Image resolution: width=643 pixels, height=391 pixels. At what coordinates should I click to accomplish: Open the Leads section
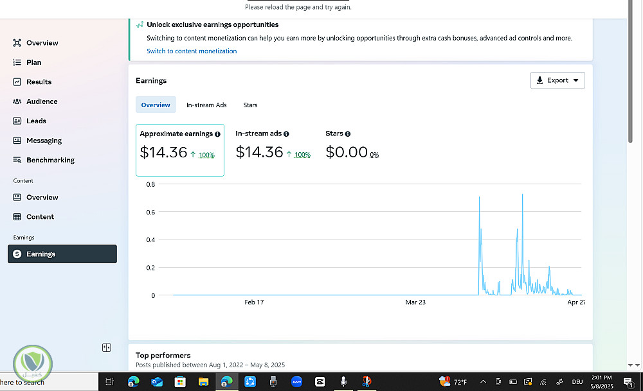click(36, 121)
